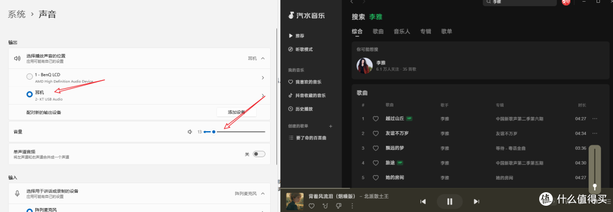Switch to the 歌单 search tab
This screenshot has width=613, height=212.
[x=447, y=32]
